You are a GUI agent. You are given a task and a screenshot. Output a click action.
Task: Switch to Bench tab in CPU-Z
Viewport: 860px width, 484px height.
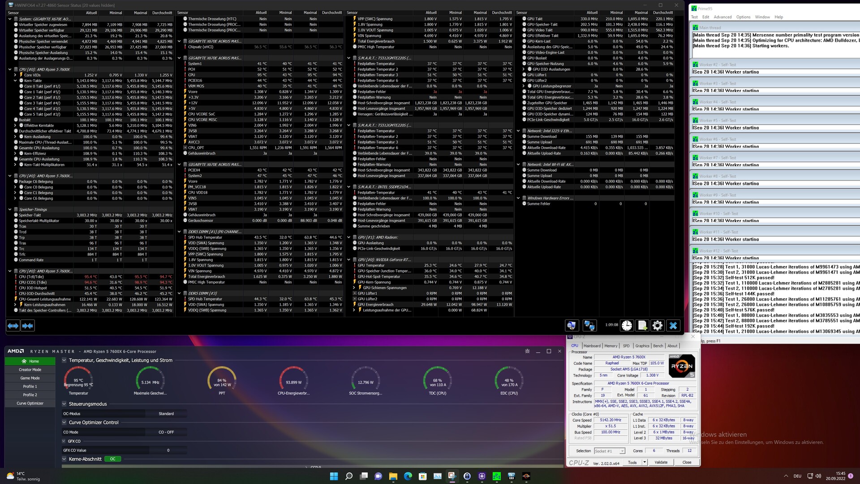pos(658,346)
